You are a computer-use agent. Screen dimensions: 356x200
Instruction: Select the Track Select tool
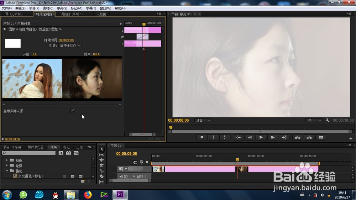[x=102, y=154]
